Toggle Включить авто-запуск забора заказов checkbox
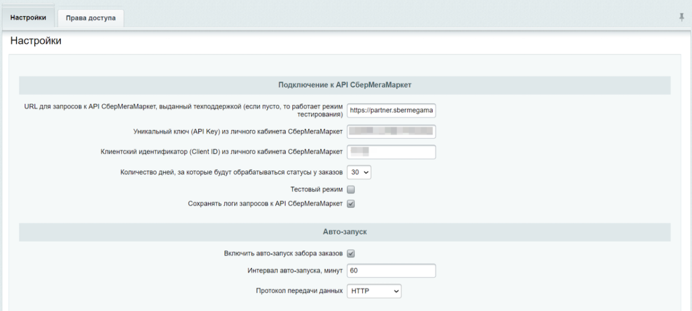This screenshot has height=311, width=692. point(351,253)
